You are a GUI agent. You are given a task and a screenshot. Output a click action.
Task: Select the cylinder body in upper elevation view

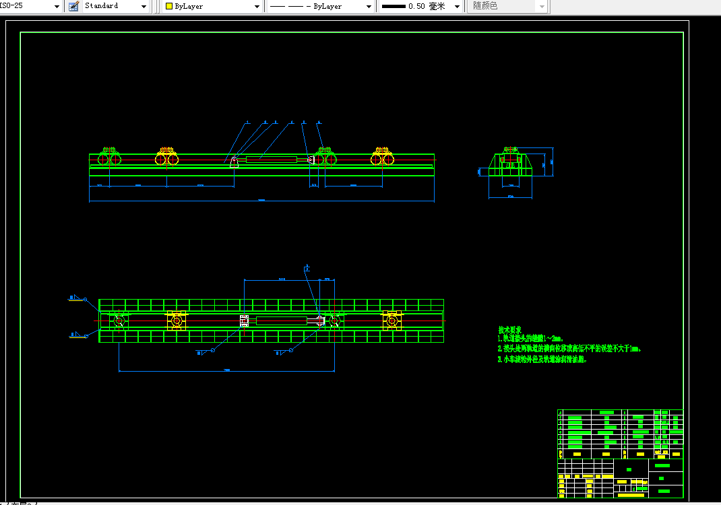(x=272, y=160)
